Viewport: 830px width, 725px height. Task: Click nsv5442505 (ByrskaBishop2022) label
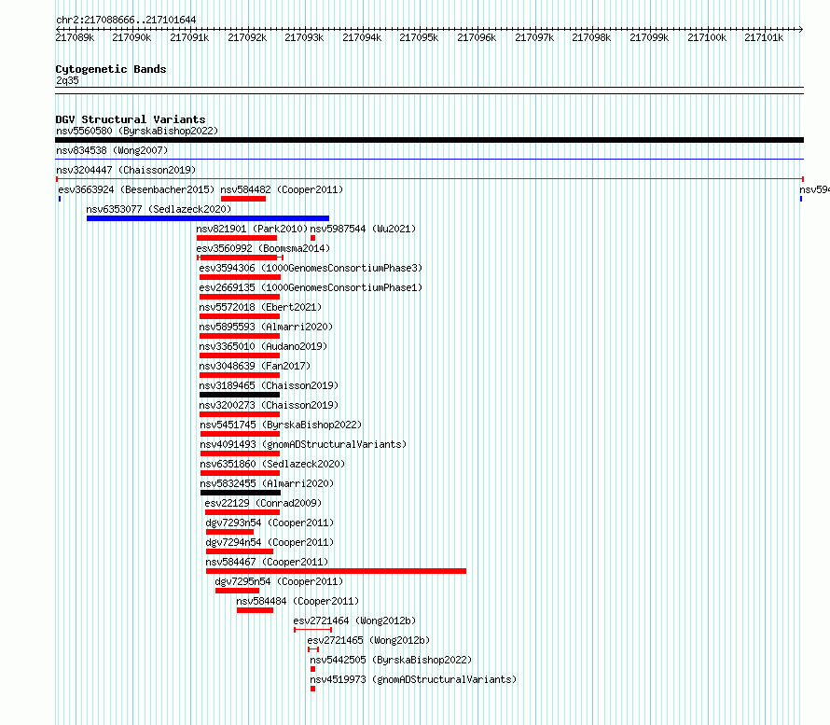(x=391, y=660)
